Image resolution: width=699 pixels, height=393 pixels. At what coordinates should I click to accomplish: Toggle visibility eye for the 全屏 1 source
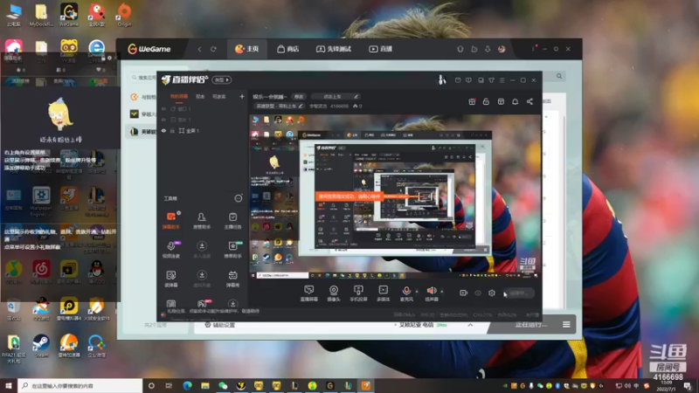[x=163, y=130]
